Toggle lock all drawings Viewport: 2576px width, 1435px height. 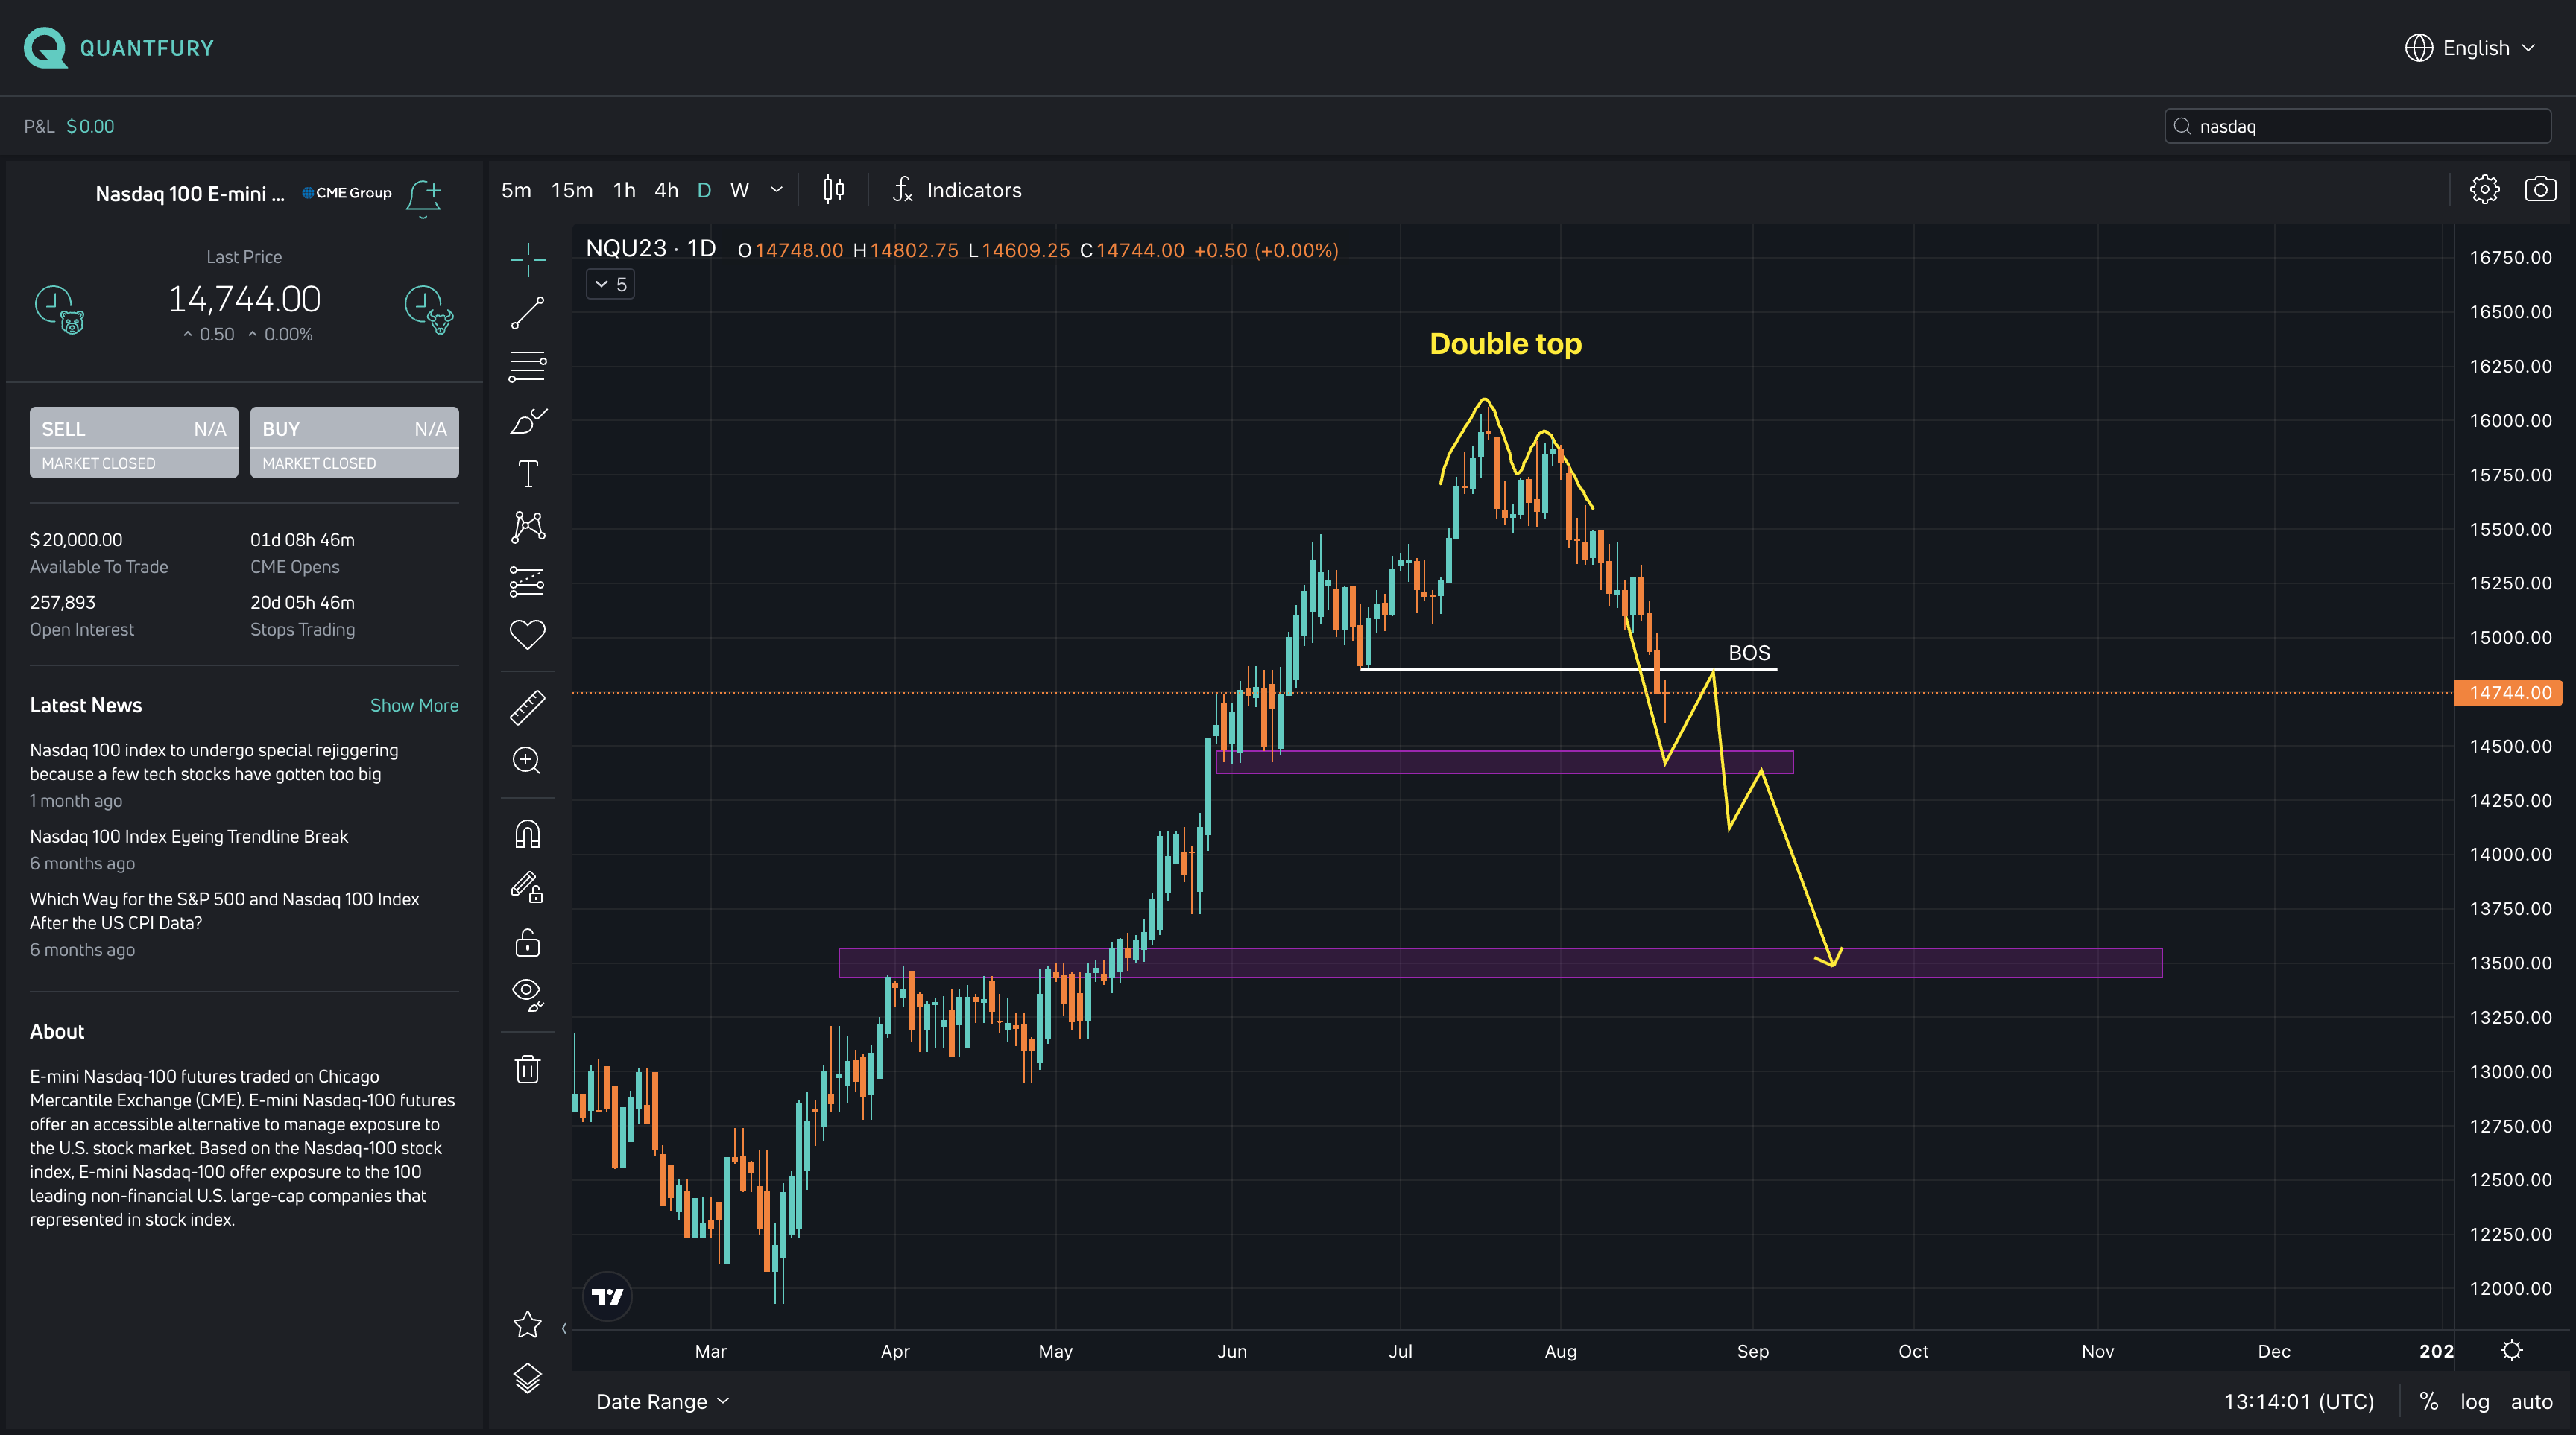[x=527, y=943]
